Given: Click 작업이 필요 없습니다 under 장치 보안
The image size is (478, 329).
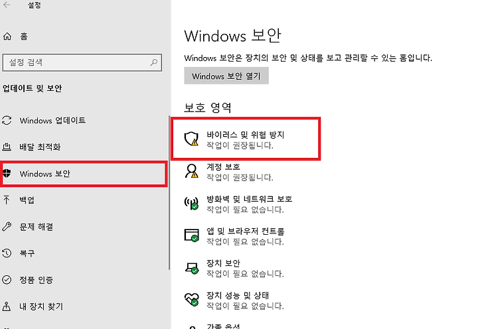Looking at the screenshot, I should tap(245, 273).
